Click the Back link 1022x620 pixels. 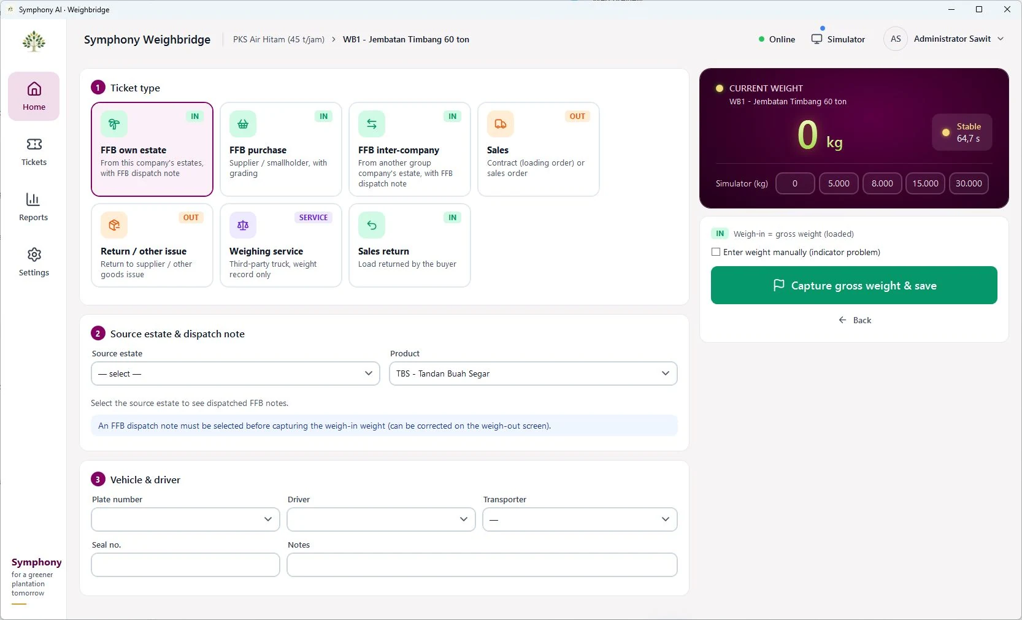(x=855, y=320)
